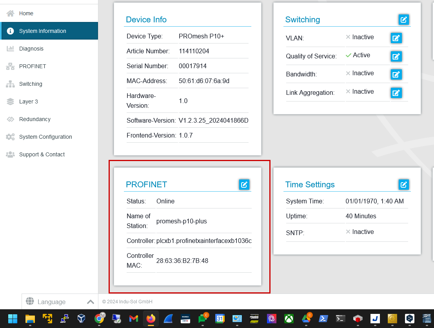Click the Frontend-Version value 1.0.7
Image resolution: width=434 pixels, height=328 pixels.
click(x=186, y=135)
